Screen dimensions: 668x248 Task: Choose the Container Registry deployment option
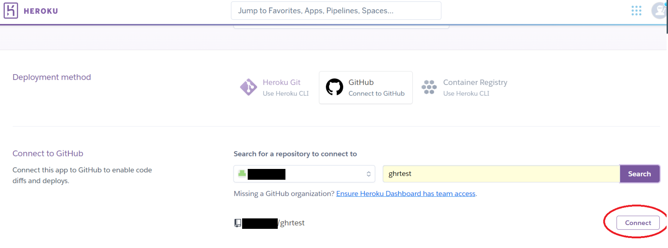pyautogui.click(x=475, y=83)
